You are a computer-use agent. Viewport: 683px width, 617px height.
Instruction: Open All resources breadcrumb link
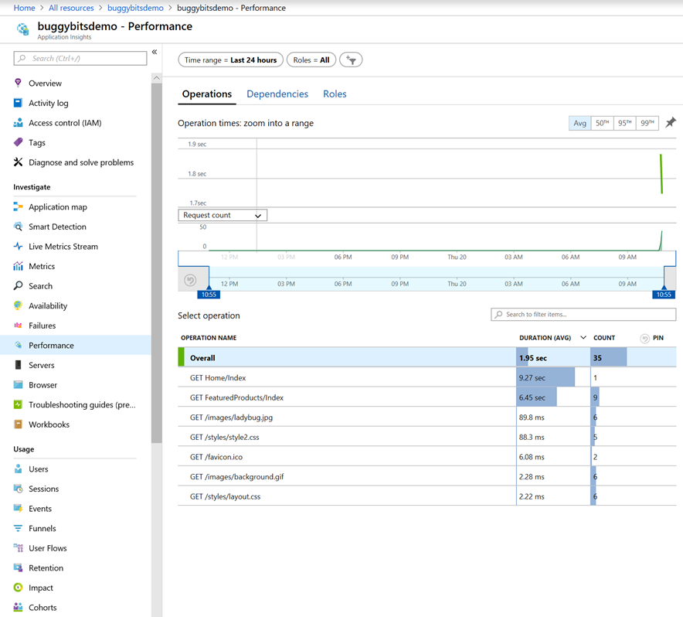(x=71, y=8)
